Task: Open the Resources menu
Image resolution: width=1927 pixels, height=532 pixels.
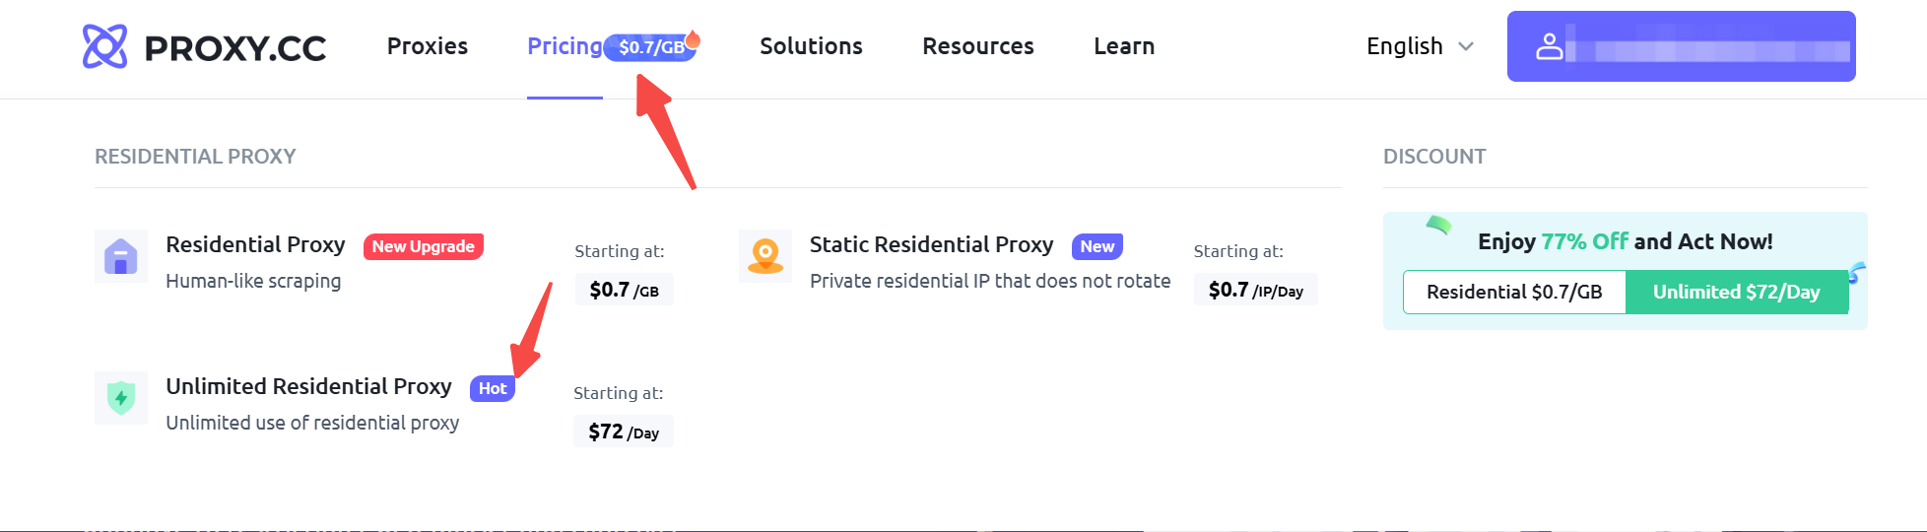Action: coord(978,46)
